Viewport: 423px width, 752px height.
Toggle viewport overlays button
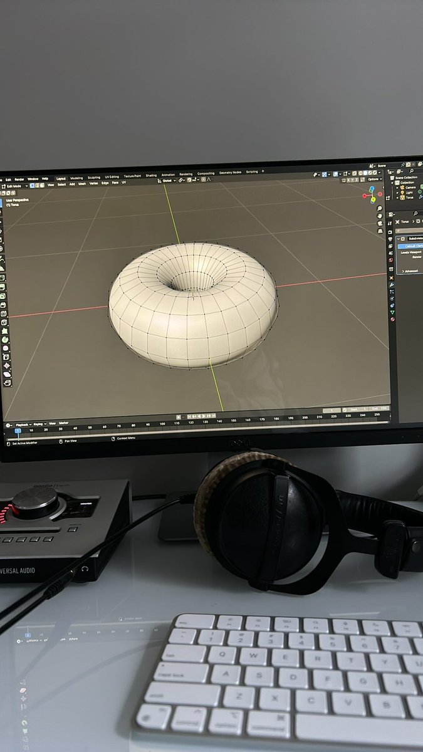[336, 174]
